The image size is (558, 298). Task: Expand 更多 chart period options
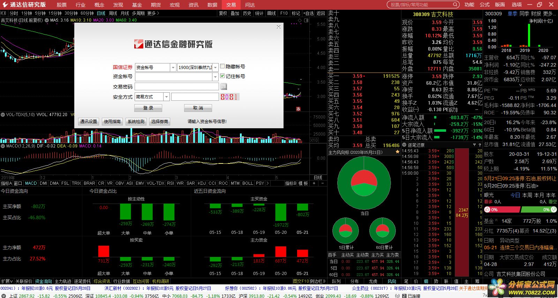tap(153, 13)
